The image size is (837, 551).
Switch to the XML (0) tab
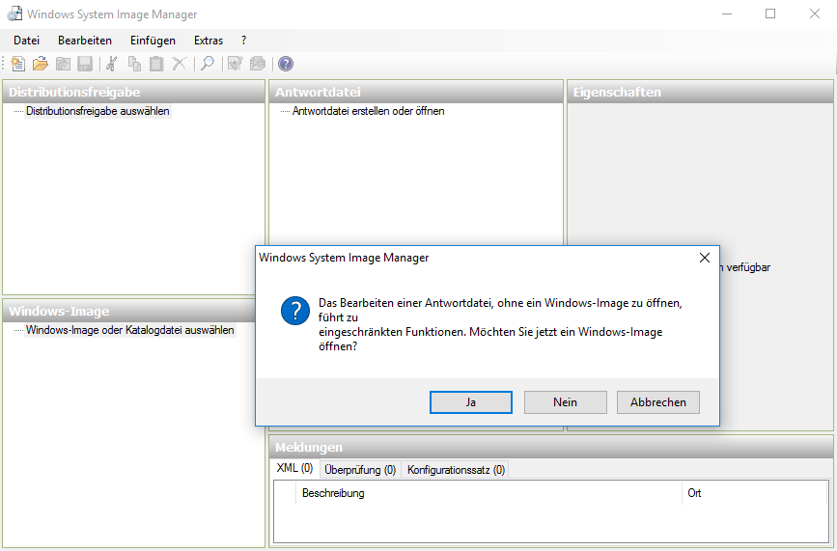[x=294, y=468]
